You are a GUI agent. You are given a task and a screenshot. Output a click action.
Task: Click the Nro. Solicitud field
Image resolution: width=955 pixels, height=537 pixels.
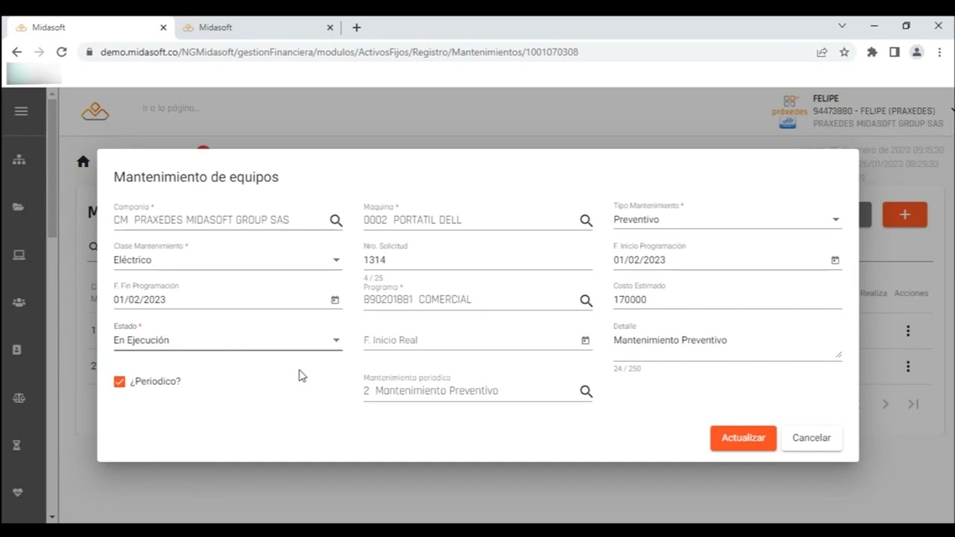(x=477, y=260)
